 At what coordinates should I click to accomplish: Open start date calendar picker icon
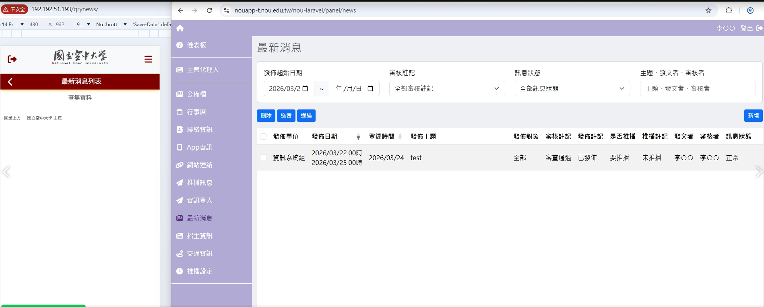[305, 89]
